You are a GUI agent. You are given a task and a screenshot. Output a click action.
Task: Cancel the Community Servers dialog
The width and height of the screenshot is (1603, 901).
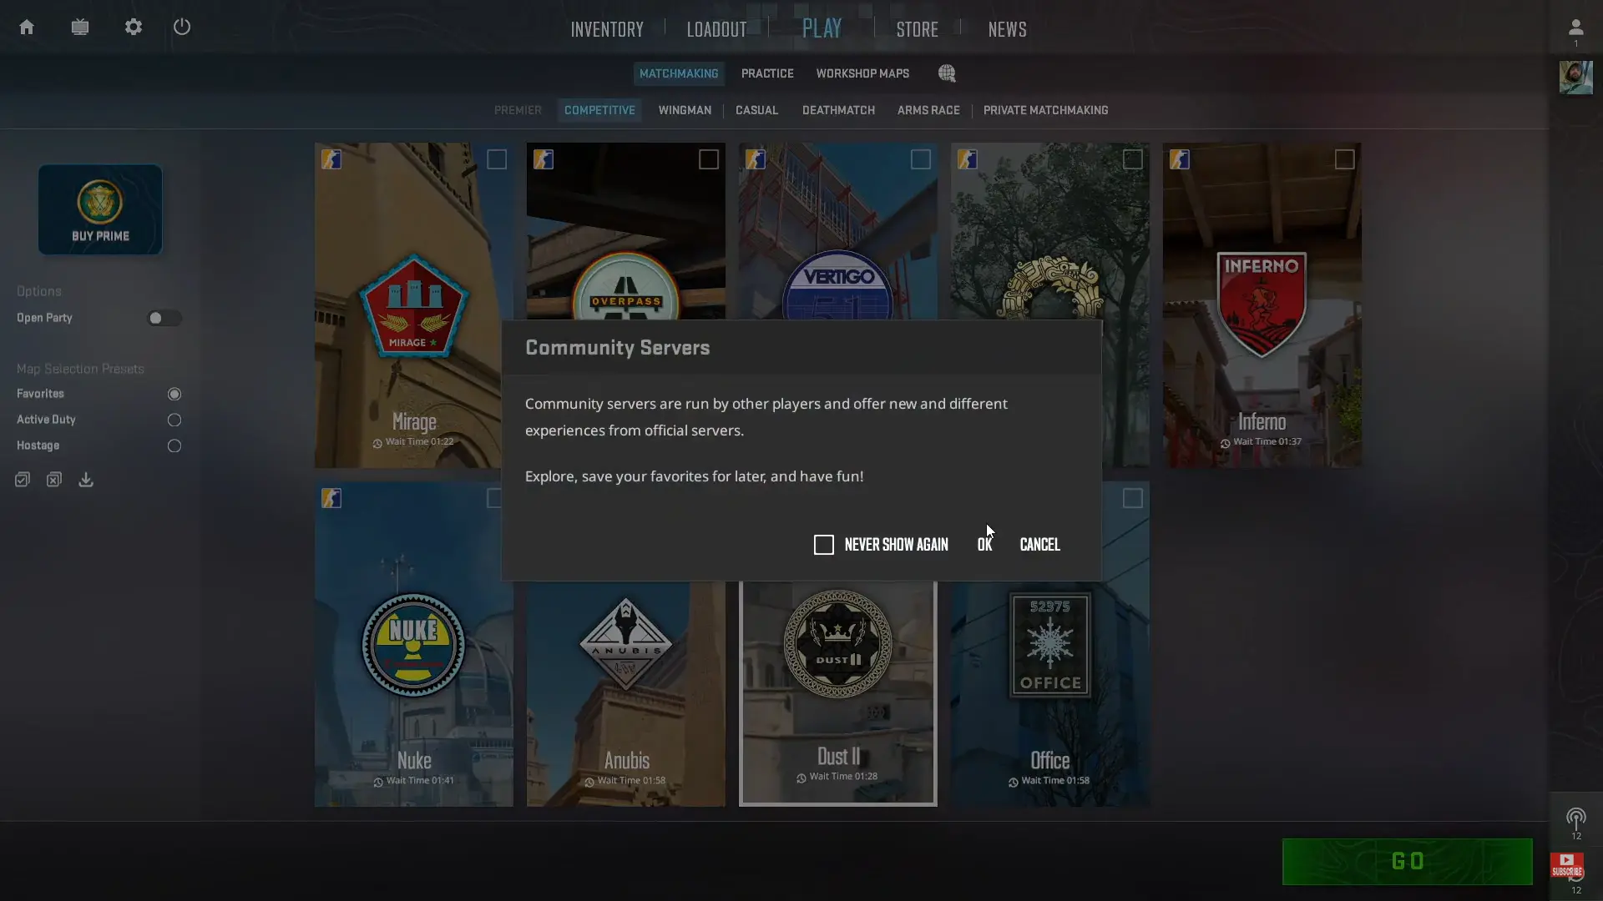point(1039,545)
